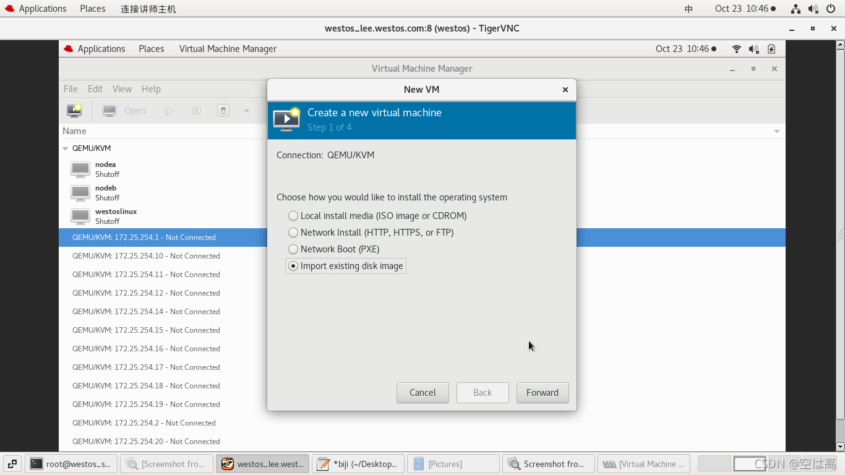The image size is (845, 475).
Task: Open outer host Applications menu
Action: (x=35, y=9)
